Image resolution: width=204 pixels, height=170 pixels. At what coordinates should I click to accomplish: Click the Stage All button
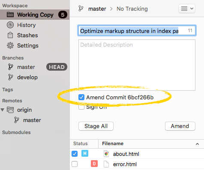tap(96, 126)
